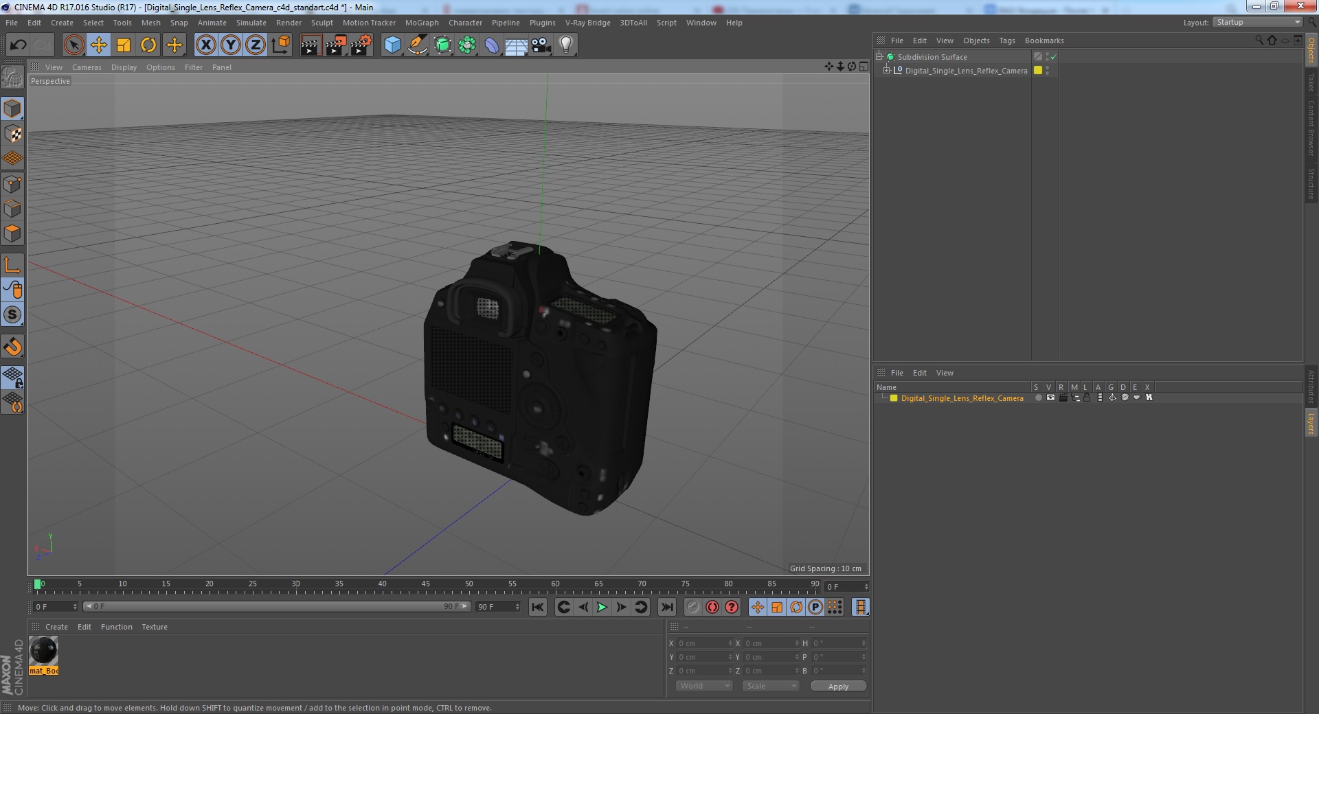Image resolution: width=1319 pixels, height=795 pixels.
Task: Toggle the Coordinate System cube icon
Action: pos(280,45)
